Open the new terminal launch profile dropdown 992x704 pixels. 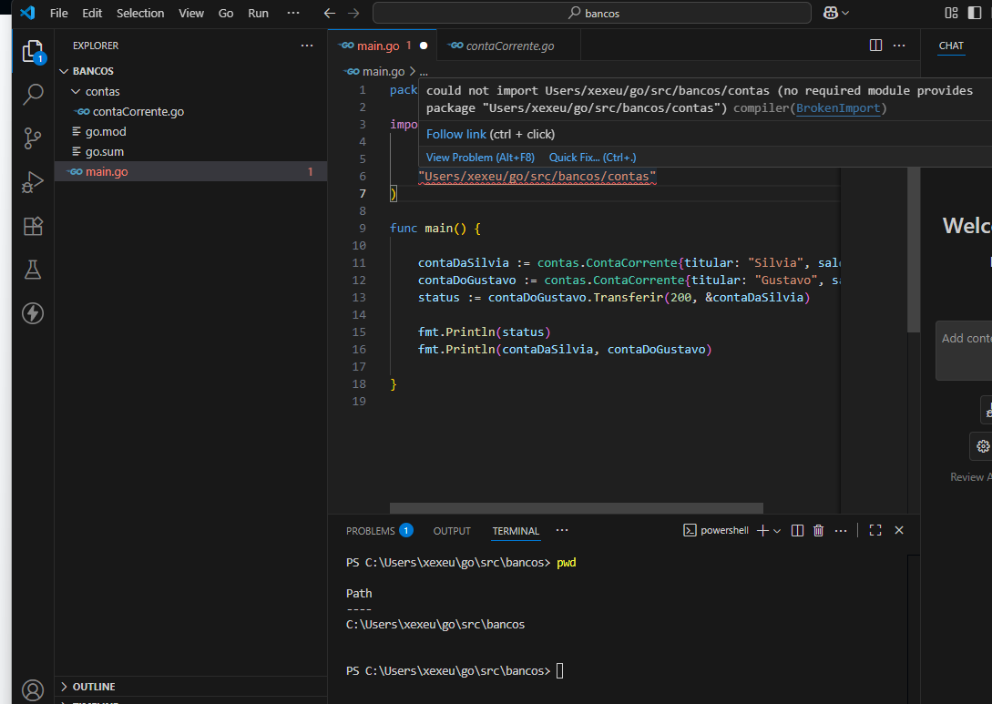click(x=777, y=531)
